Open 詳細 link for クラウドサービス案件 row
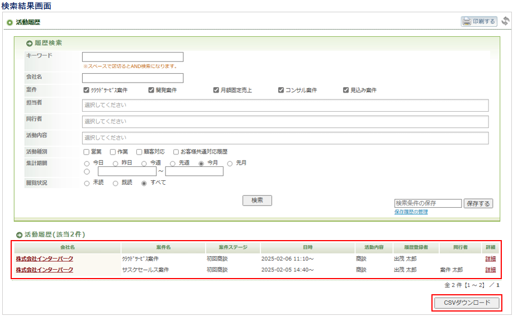Screen dimensions: 513x316 [x=490, y=258]
